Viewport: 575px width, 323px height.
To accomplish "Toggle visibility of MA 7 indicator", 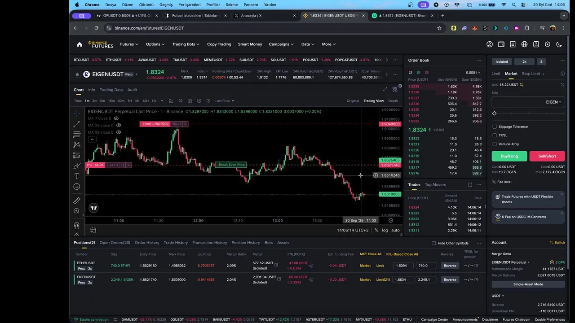I will tap(116, 118).
